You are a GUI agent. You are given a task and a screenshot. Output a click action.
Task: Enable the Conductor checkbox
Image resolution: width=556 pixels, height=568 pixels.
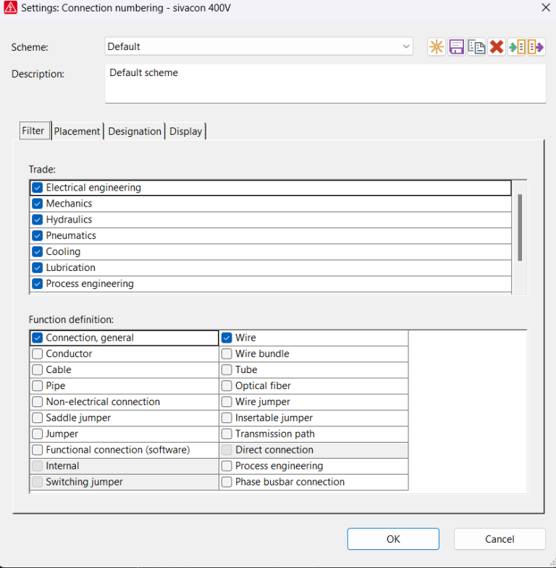(38, 354)
